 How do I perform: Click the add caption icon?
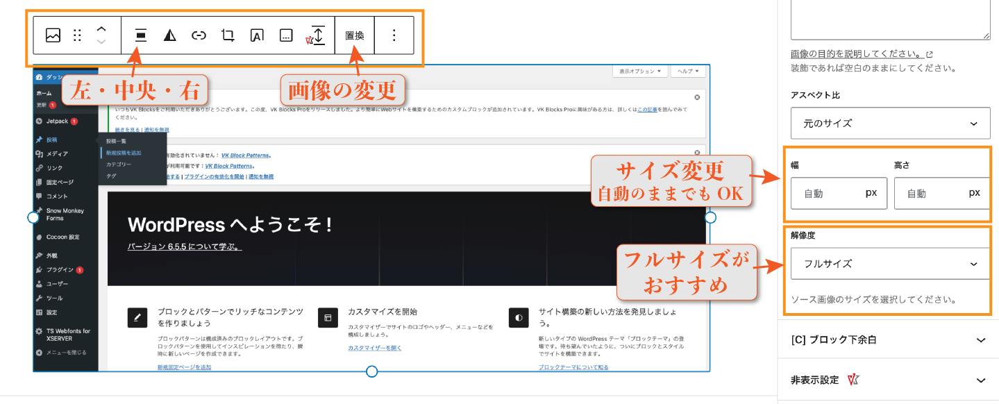pos(286,36)
